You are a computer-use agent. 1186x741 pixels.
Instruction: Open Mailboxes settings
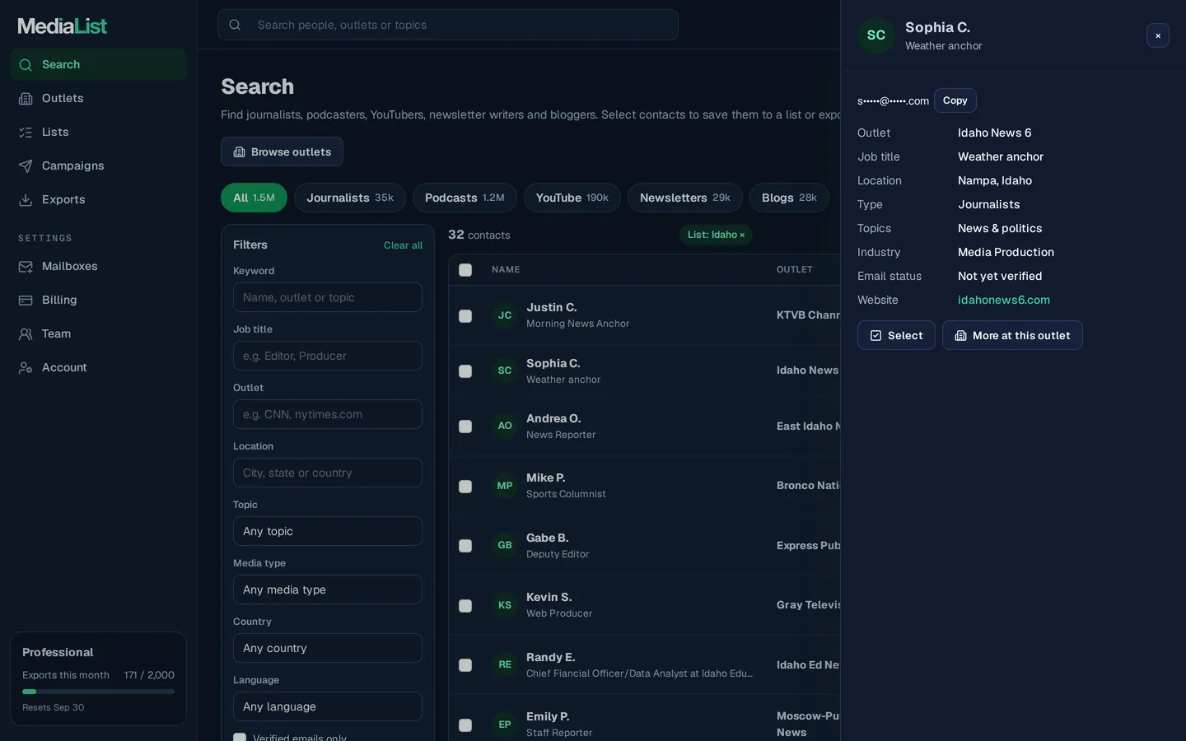coord(98,266)
